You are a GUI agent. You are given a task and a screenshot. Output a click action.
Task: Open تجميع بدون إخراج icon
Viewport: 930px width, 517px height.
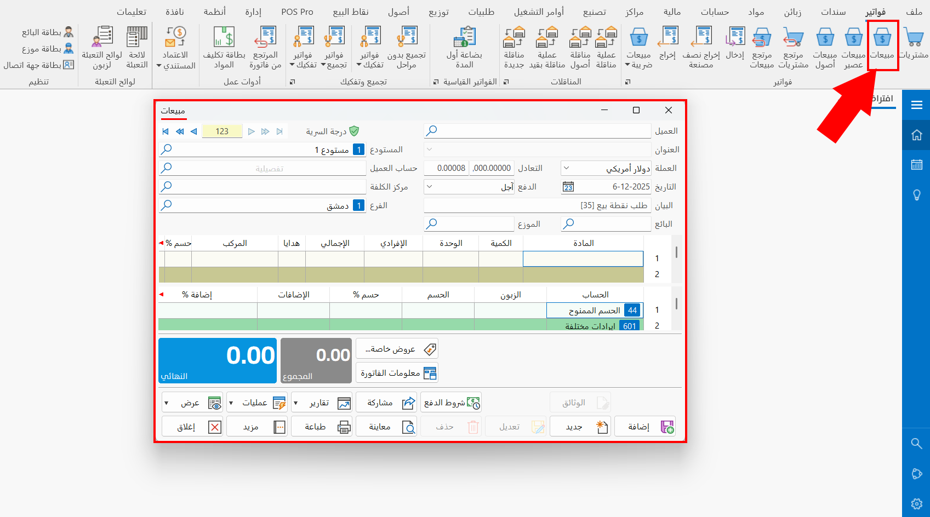(x=407, y=48)
